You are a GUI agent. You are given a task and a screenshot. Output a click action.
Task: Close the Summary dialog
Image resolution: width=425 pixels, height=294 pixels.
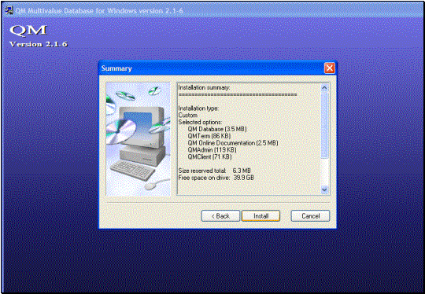click(329, 68)
